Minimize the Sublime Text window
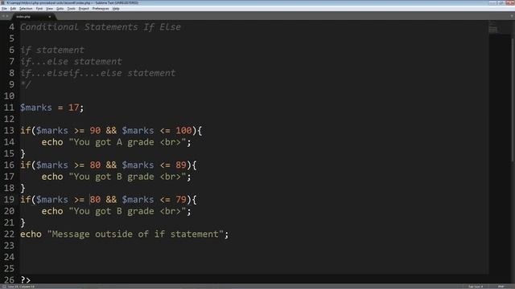The image size is (515, 289). pos(492,2)
